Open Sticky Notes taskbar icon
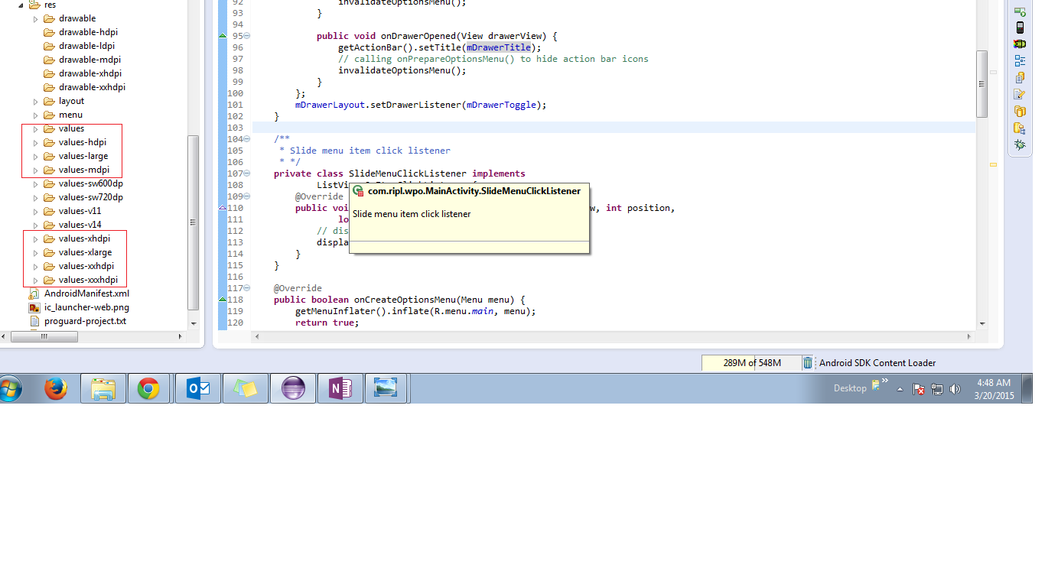 coord(246,389)
